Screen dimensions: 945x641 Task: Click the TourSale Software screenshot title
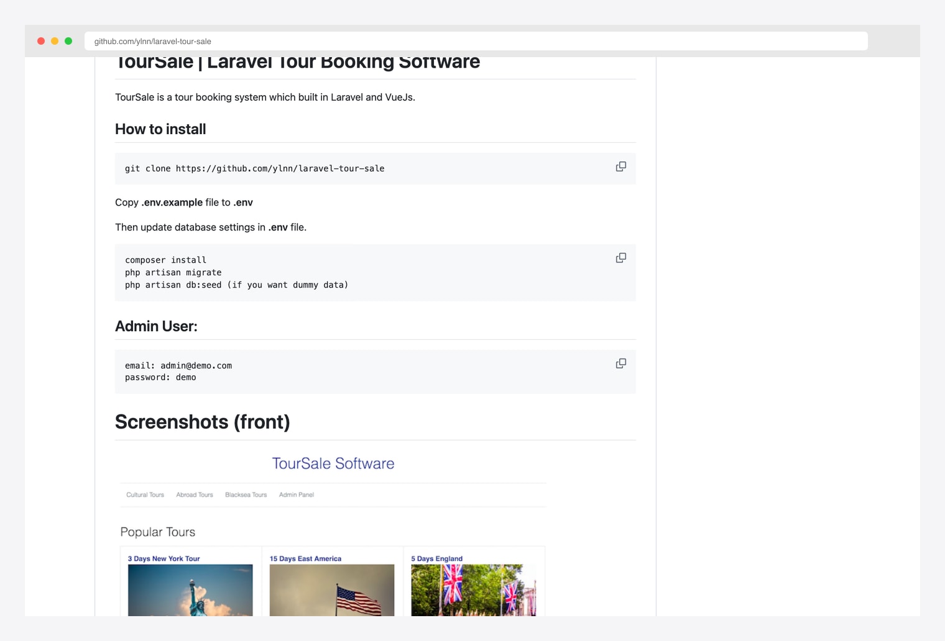point(333,463)
